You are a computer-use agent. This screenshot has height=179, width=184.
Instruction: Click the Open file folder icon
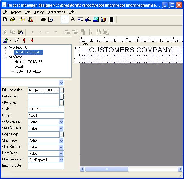click(13, 19)
